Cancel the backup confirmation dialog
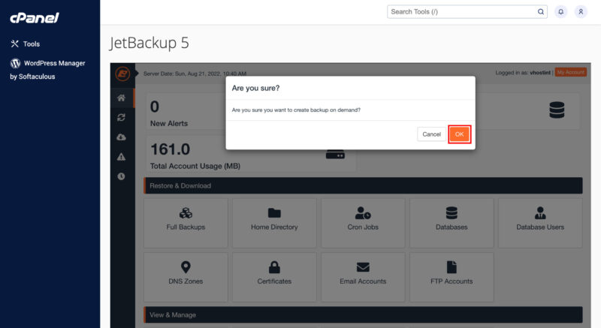The height and width of the screenshot is (328, 601). [431, 134]
